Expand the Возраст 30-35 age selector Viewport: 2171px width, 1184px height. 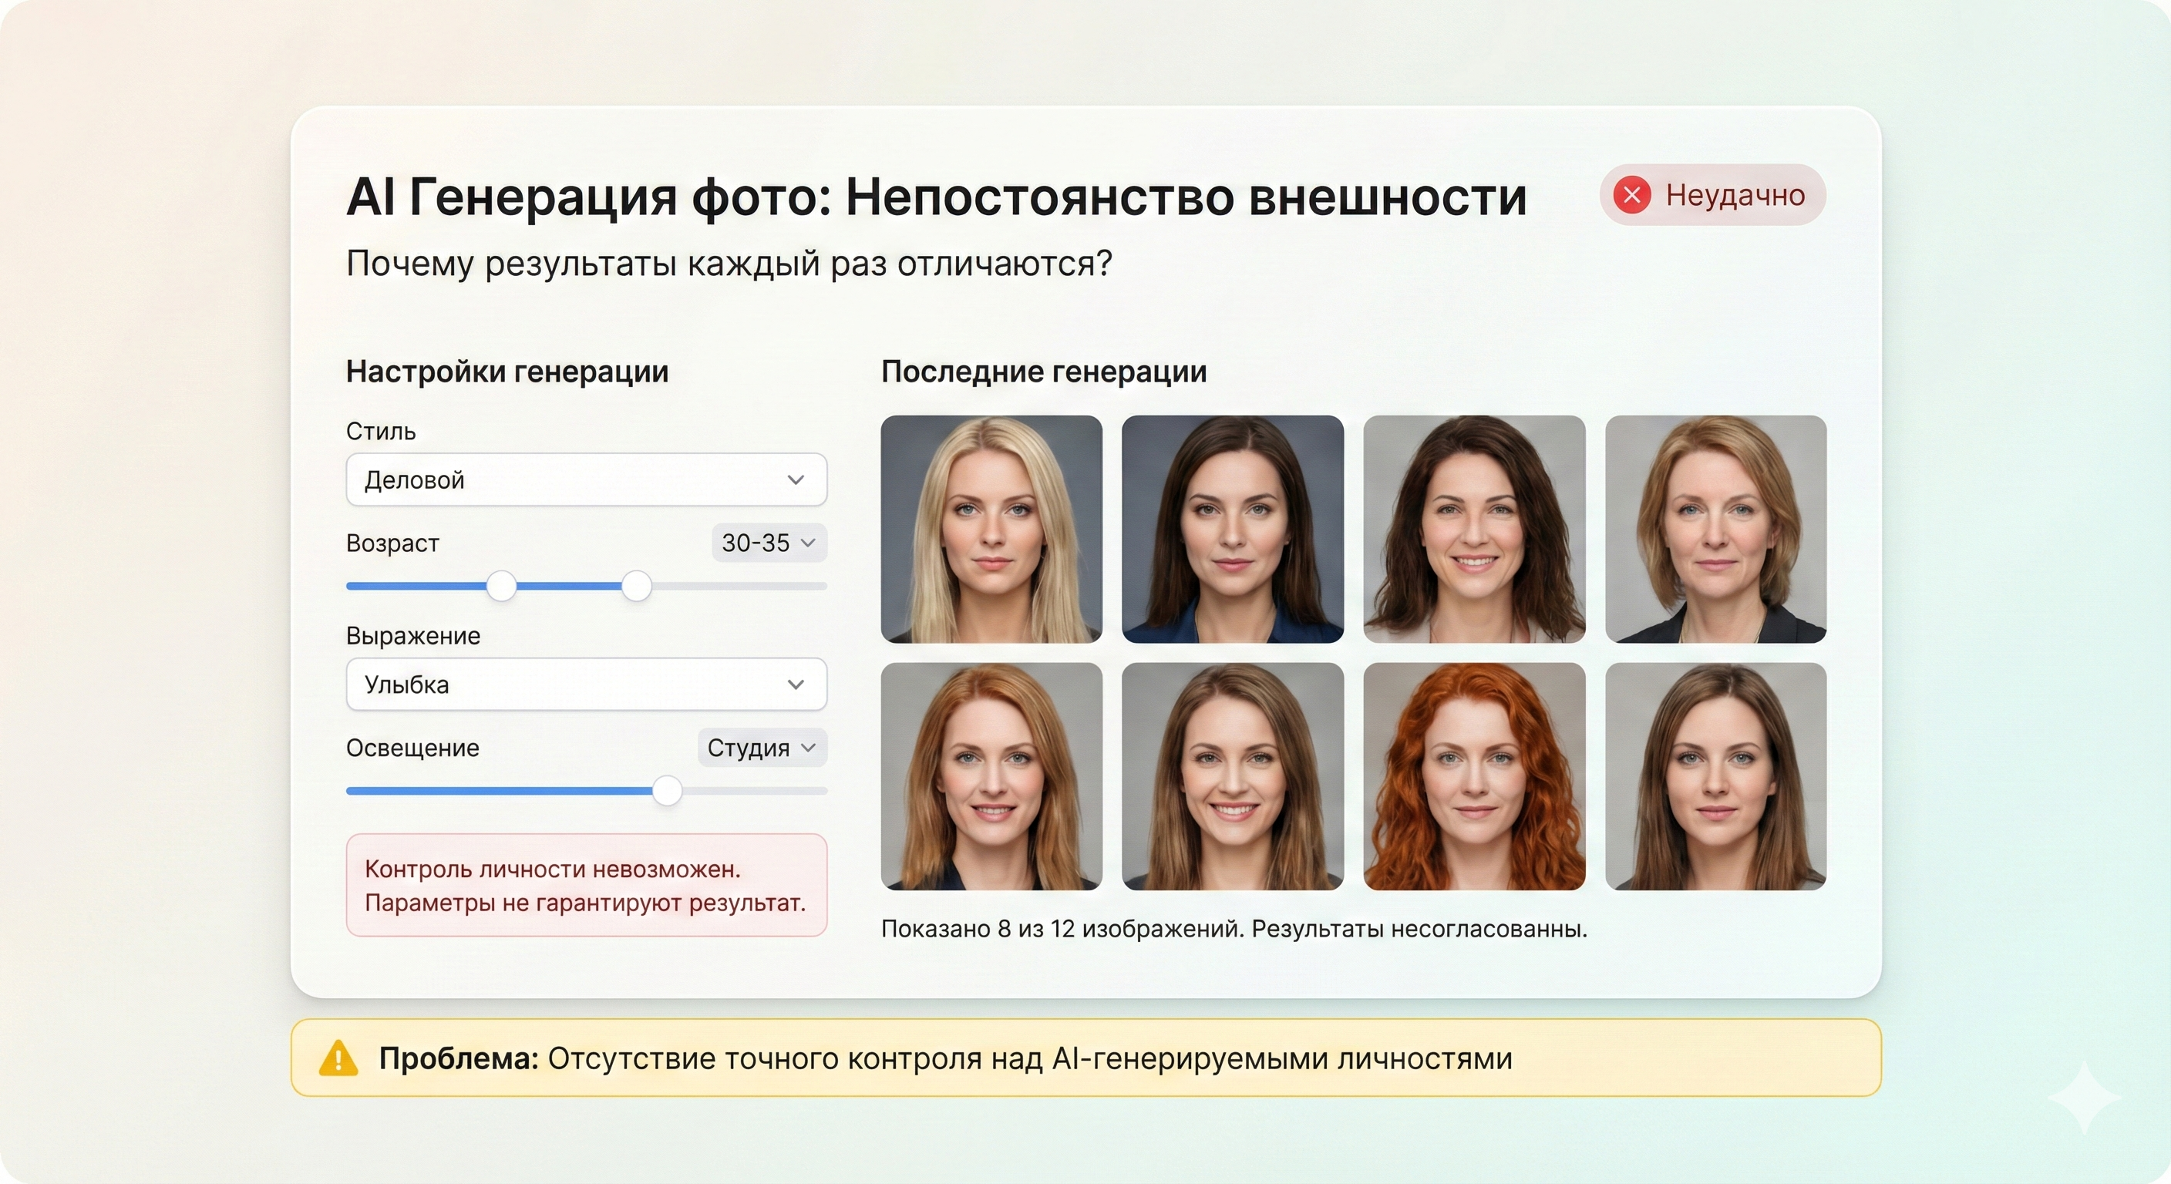tap(769, 543)
